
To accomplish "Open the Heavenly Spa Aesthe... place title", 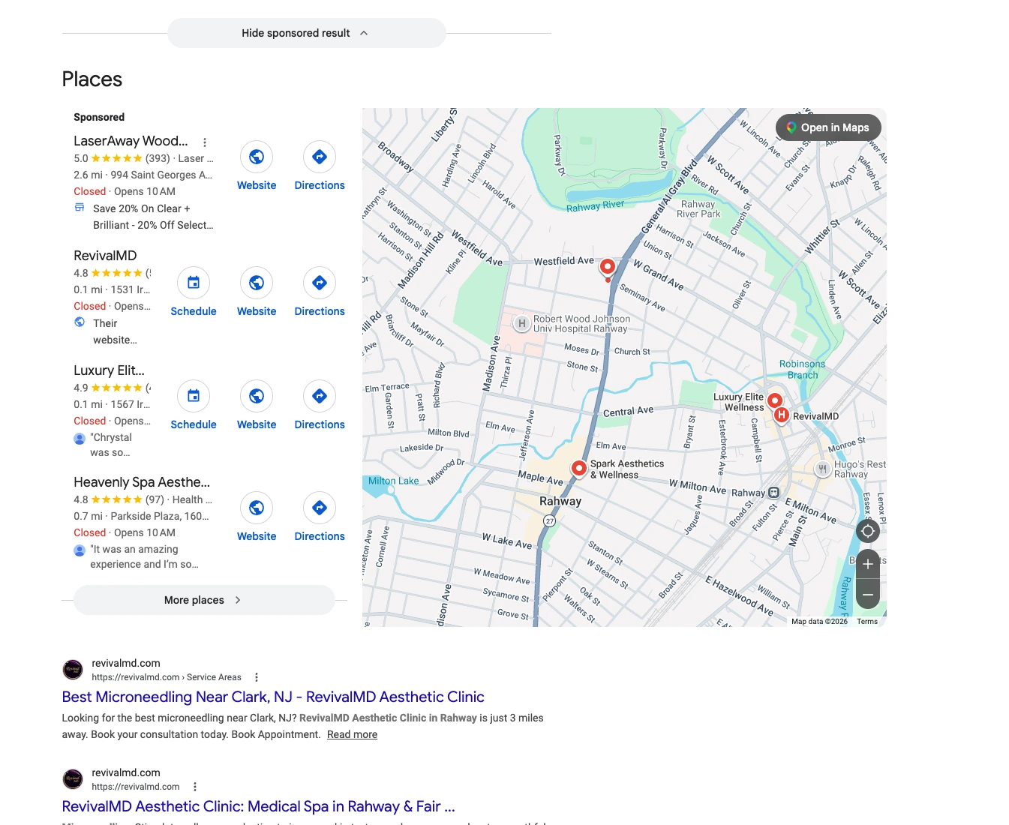I will point(142,482).
